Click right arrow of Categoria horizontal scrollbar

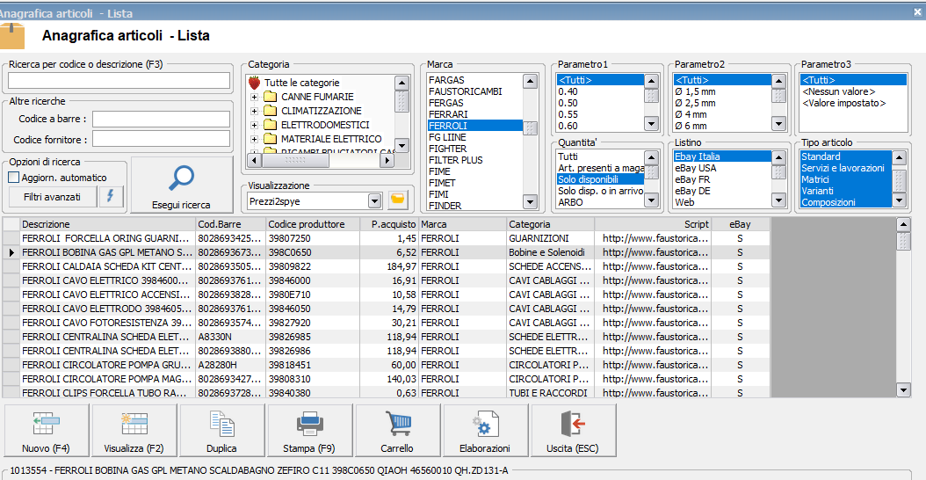coord(387,160)
